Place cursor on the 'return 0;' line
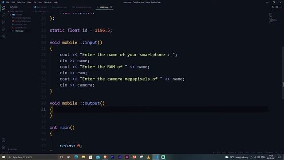Viewport: 284px width, 160px height. coord(71,146)
